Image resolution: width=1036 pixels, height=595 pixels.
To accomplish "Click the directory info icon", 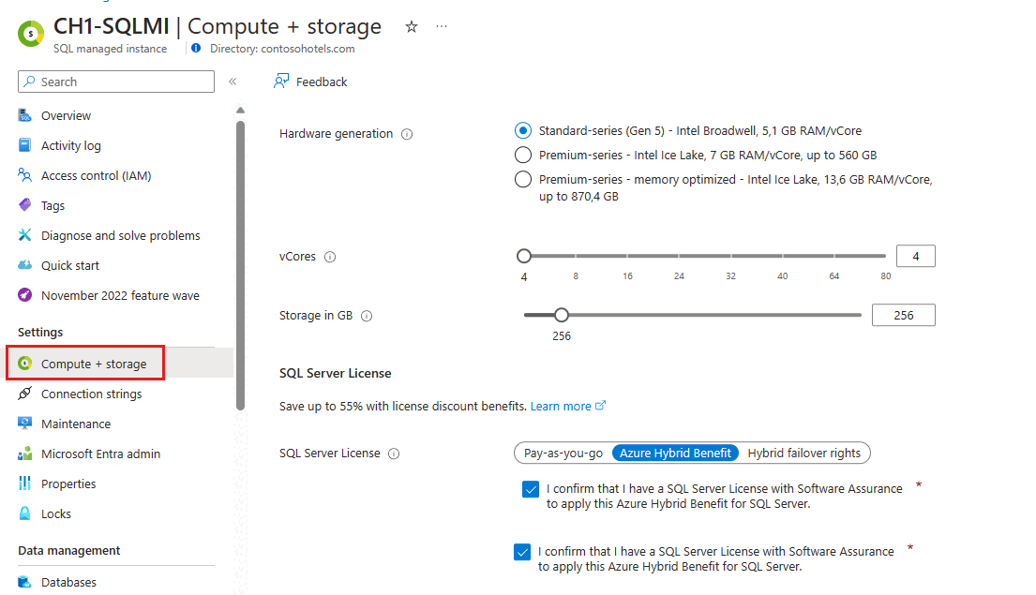I will point(196,48).
